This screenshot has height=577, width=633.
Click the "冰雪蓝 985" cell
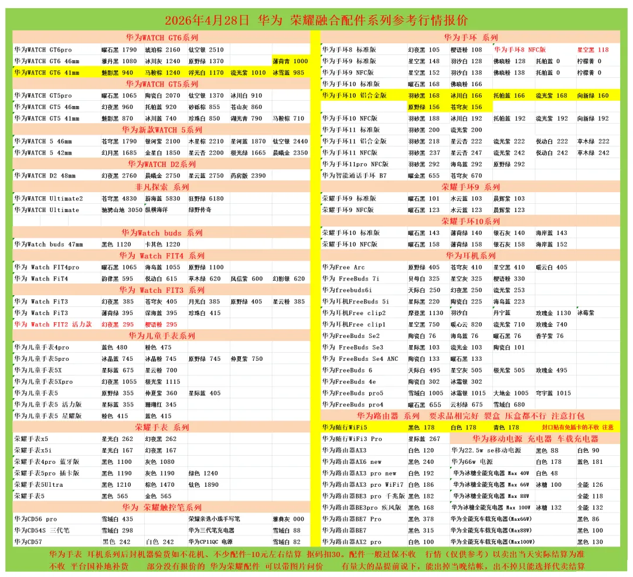coord(288,73)
